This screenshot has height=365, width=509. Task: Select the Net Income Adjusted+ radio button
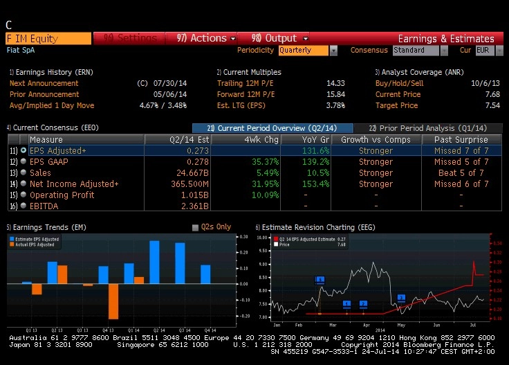[24, 184]
